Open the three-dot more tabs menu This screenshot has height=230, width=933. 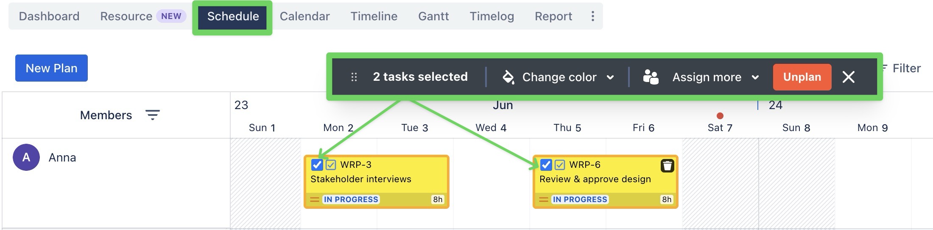tap(592, 16)
